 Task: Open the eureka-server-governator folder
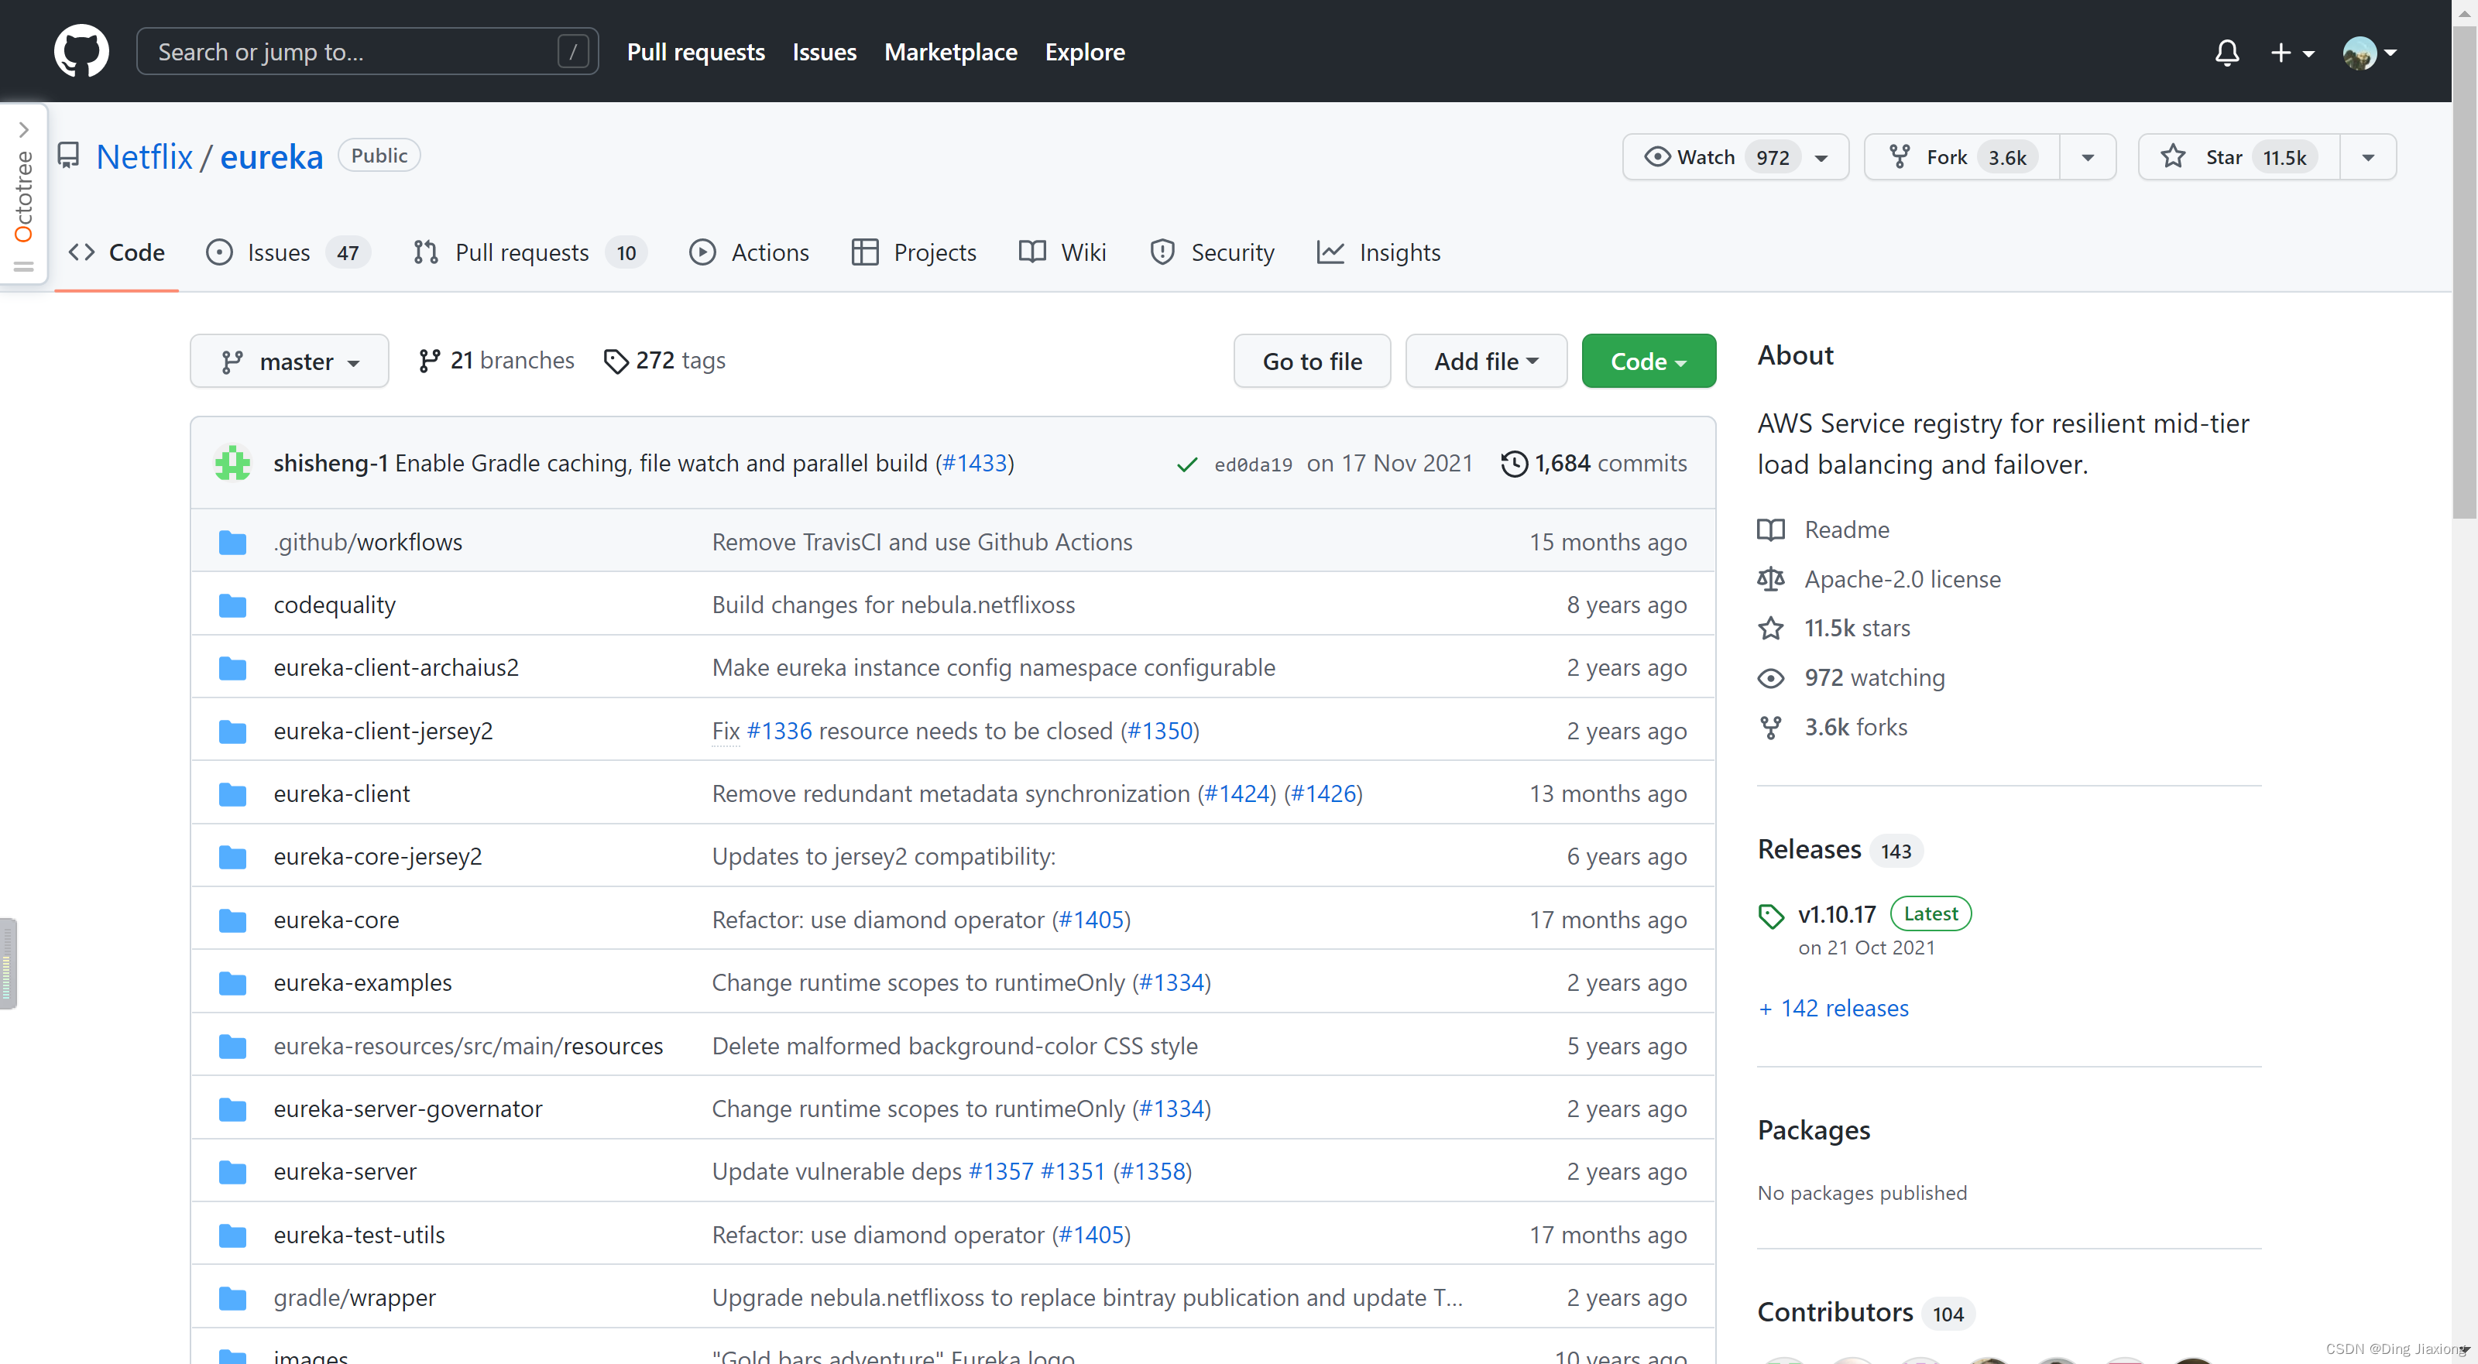click(x=408, y=1108)
